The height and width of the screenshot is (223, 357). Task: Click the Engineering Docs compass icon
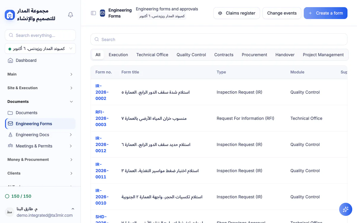pyautogui.click(x=10, y=135)
